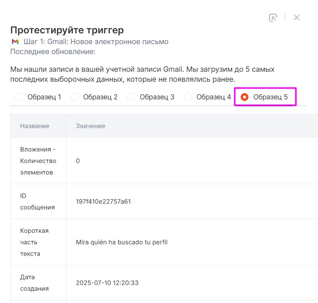Image resolution: width=318 pixels, height=303 pixels.
Task: Click the attachments count value 0
Action: 78,161
